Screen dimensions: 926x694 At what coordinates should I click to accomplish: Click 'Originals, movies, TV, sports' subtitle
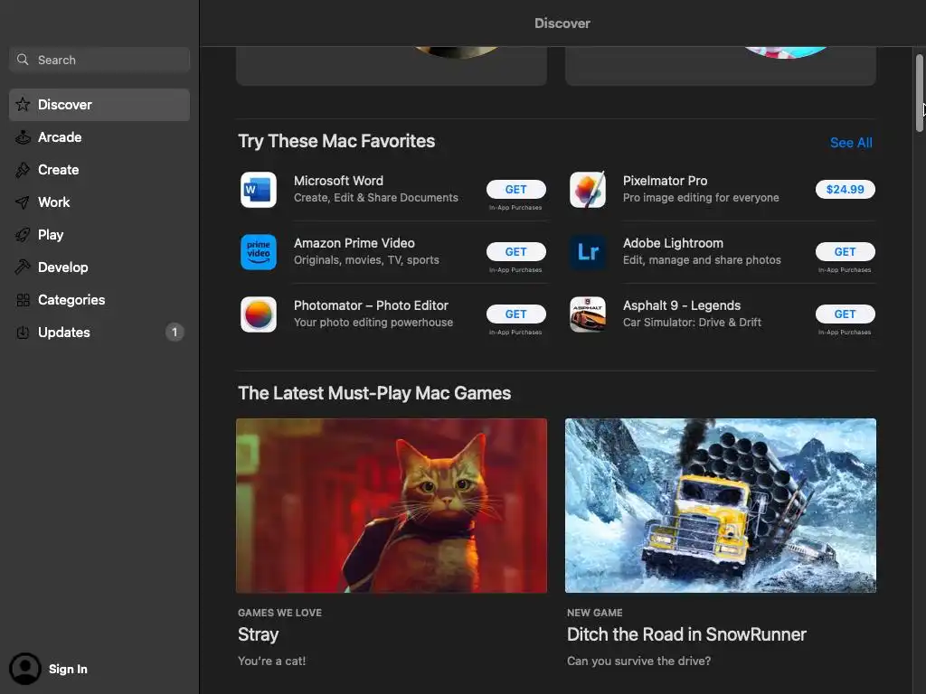[x=366, y=260]
